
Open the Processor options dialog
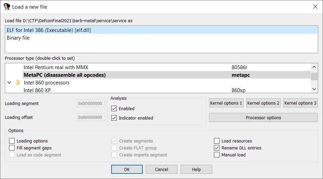click(263, 118)
